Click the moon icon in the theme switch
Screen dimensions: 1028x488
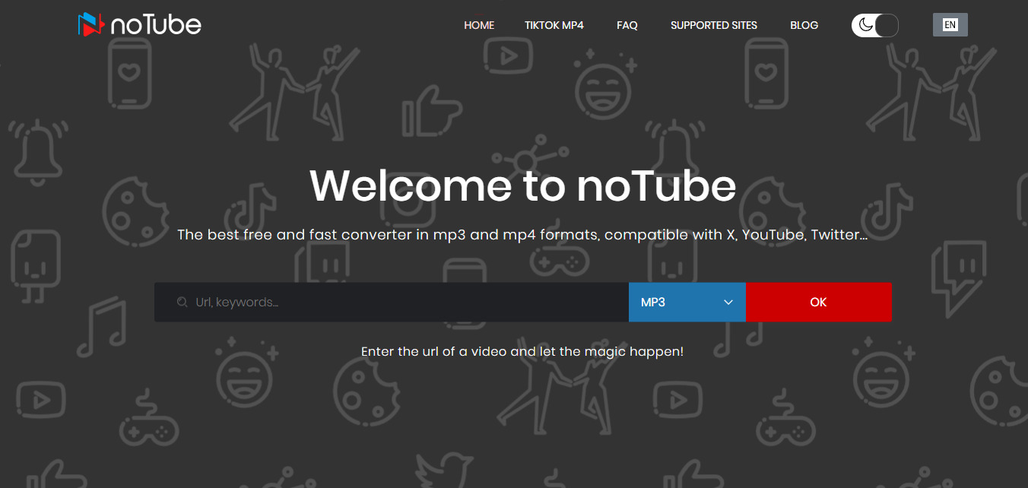coord(865,25)
